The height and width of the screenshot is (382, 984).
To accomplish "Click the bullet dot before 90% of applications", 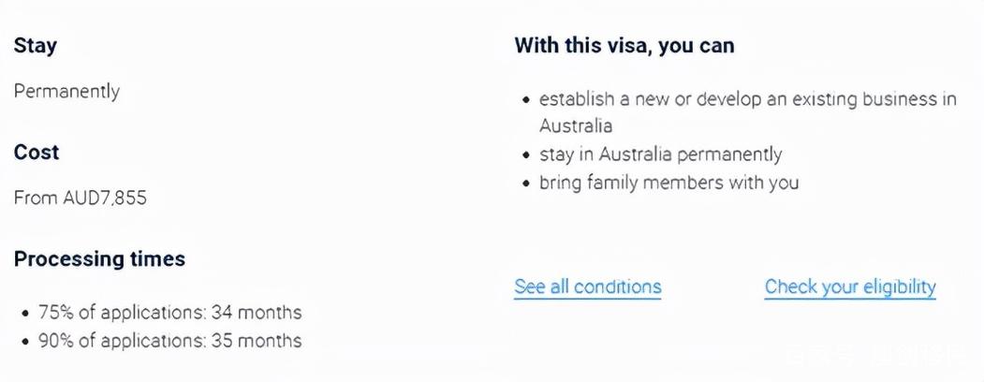I will (x=24, y=341).
